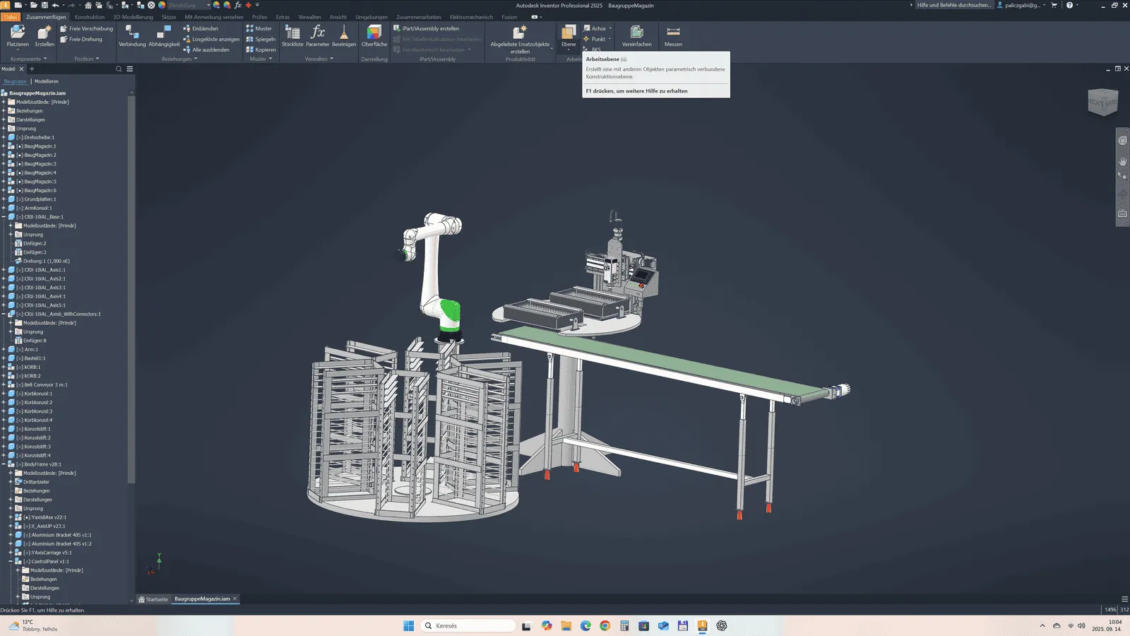This screenshot has width=1130, height=636.
Task: Click the Vereinfachen simplify tool
Action: (636, 35)
